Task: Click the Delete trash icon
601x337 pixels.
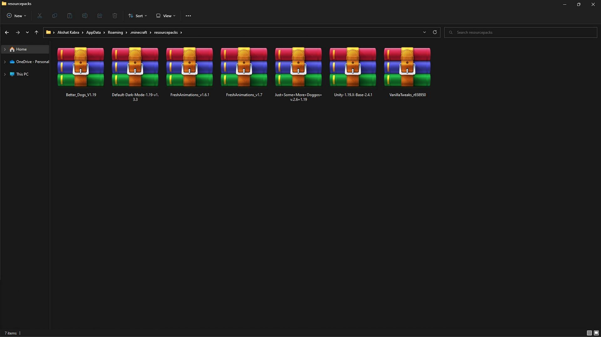Action: (115, 16)
